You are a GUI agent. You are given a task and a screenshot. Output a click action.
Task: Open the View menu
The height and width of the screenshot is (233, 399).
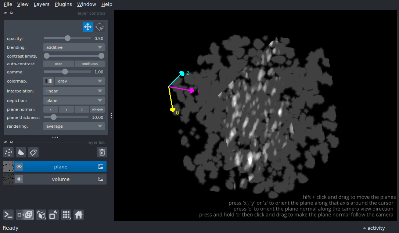coord(23,4)
